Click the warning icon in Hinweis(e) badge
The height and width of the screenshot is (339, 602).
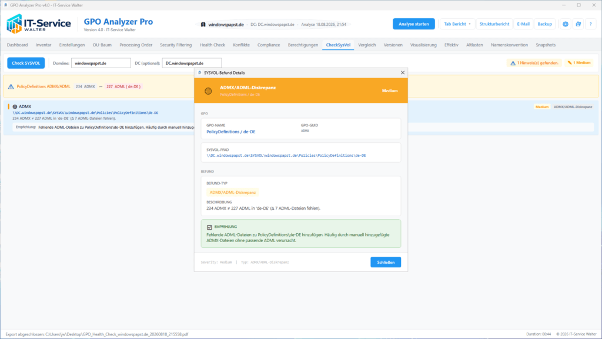(513, 63)
